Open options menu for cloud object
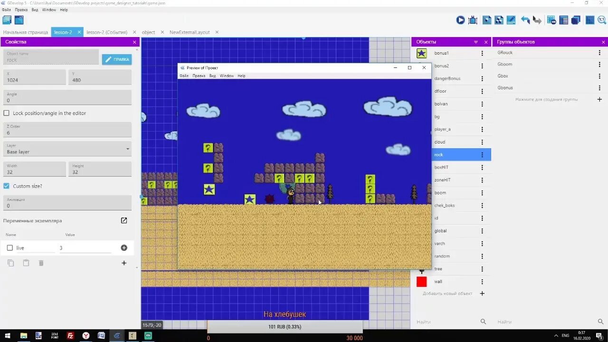The height and width of the screenshot is (342, 608). coord(483,142)
